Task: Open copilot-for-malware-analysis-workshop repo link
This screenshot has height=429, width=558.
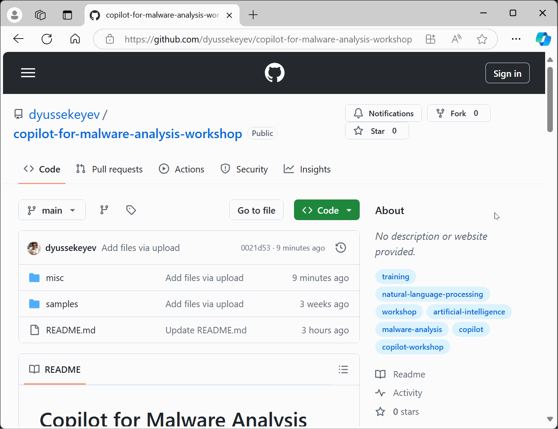Action: pos(128,134)
